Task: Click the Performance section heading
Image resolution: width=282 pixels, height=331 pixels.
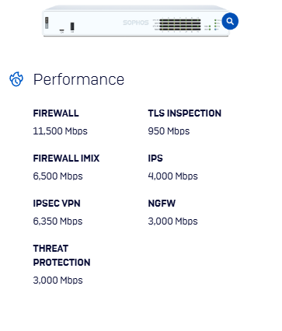Action: point(78,79)
